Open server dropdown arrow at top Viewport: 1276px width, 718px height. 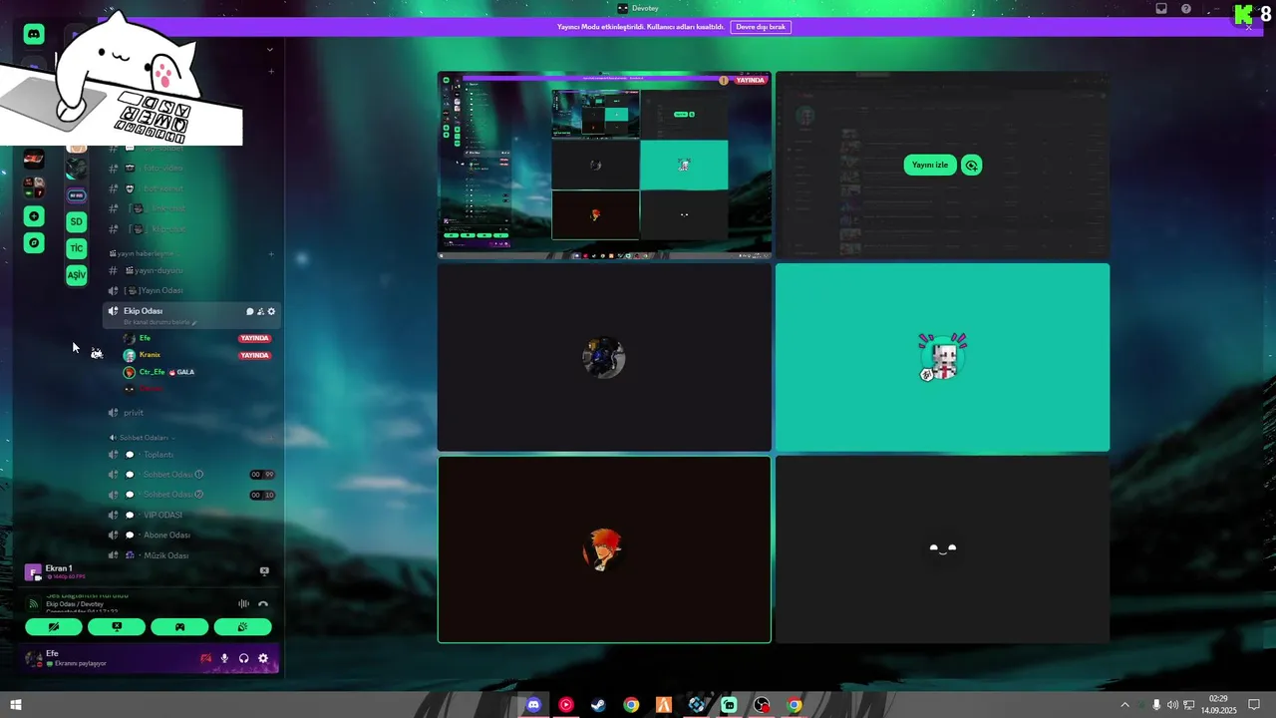(x=270, y=49)
